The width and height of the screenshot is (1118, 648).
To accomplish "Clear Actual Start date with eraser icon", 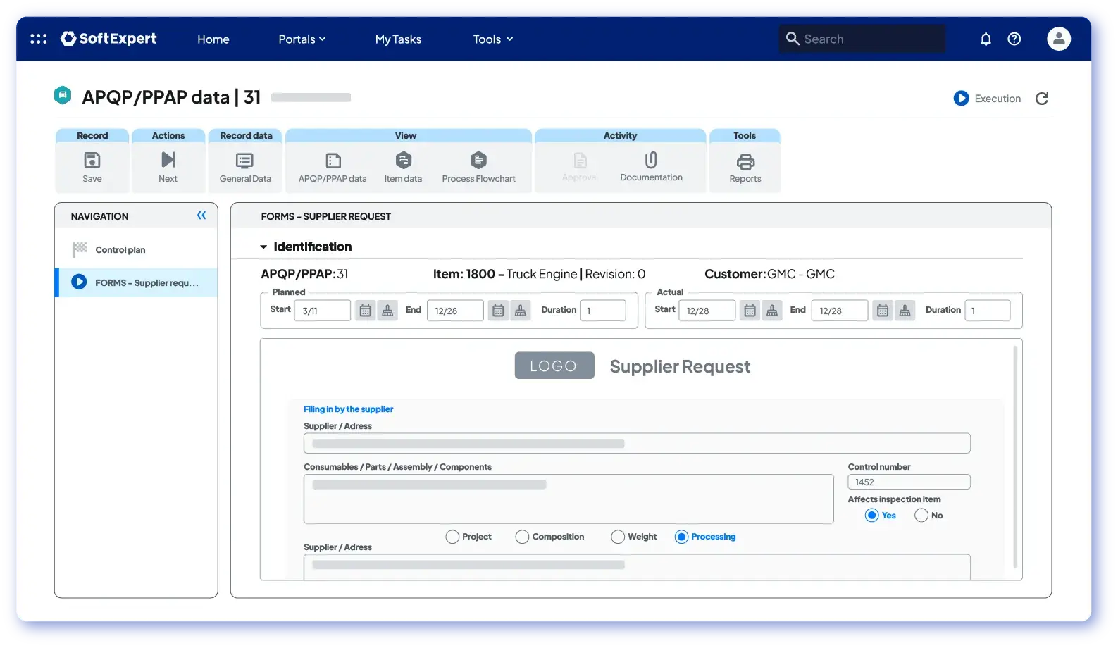I will [x=772, y=311].
